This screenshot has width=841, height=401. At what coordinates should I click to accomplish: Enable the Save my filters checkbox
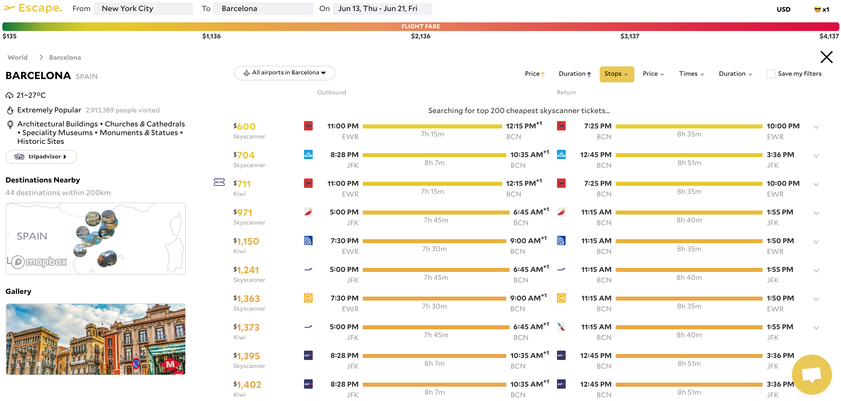tap(771, 74)
